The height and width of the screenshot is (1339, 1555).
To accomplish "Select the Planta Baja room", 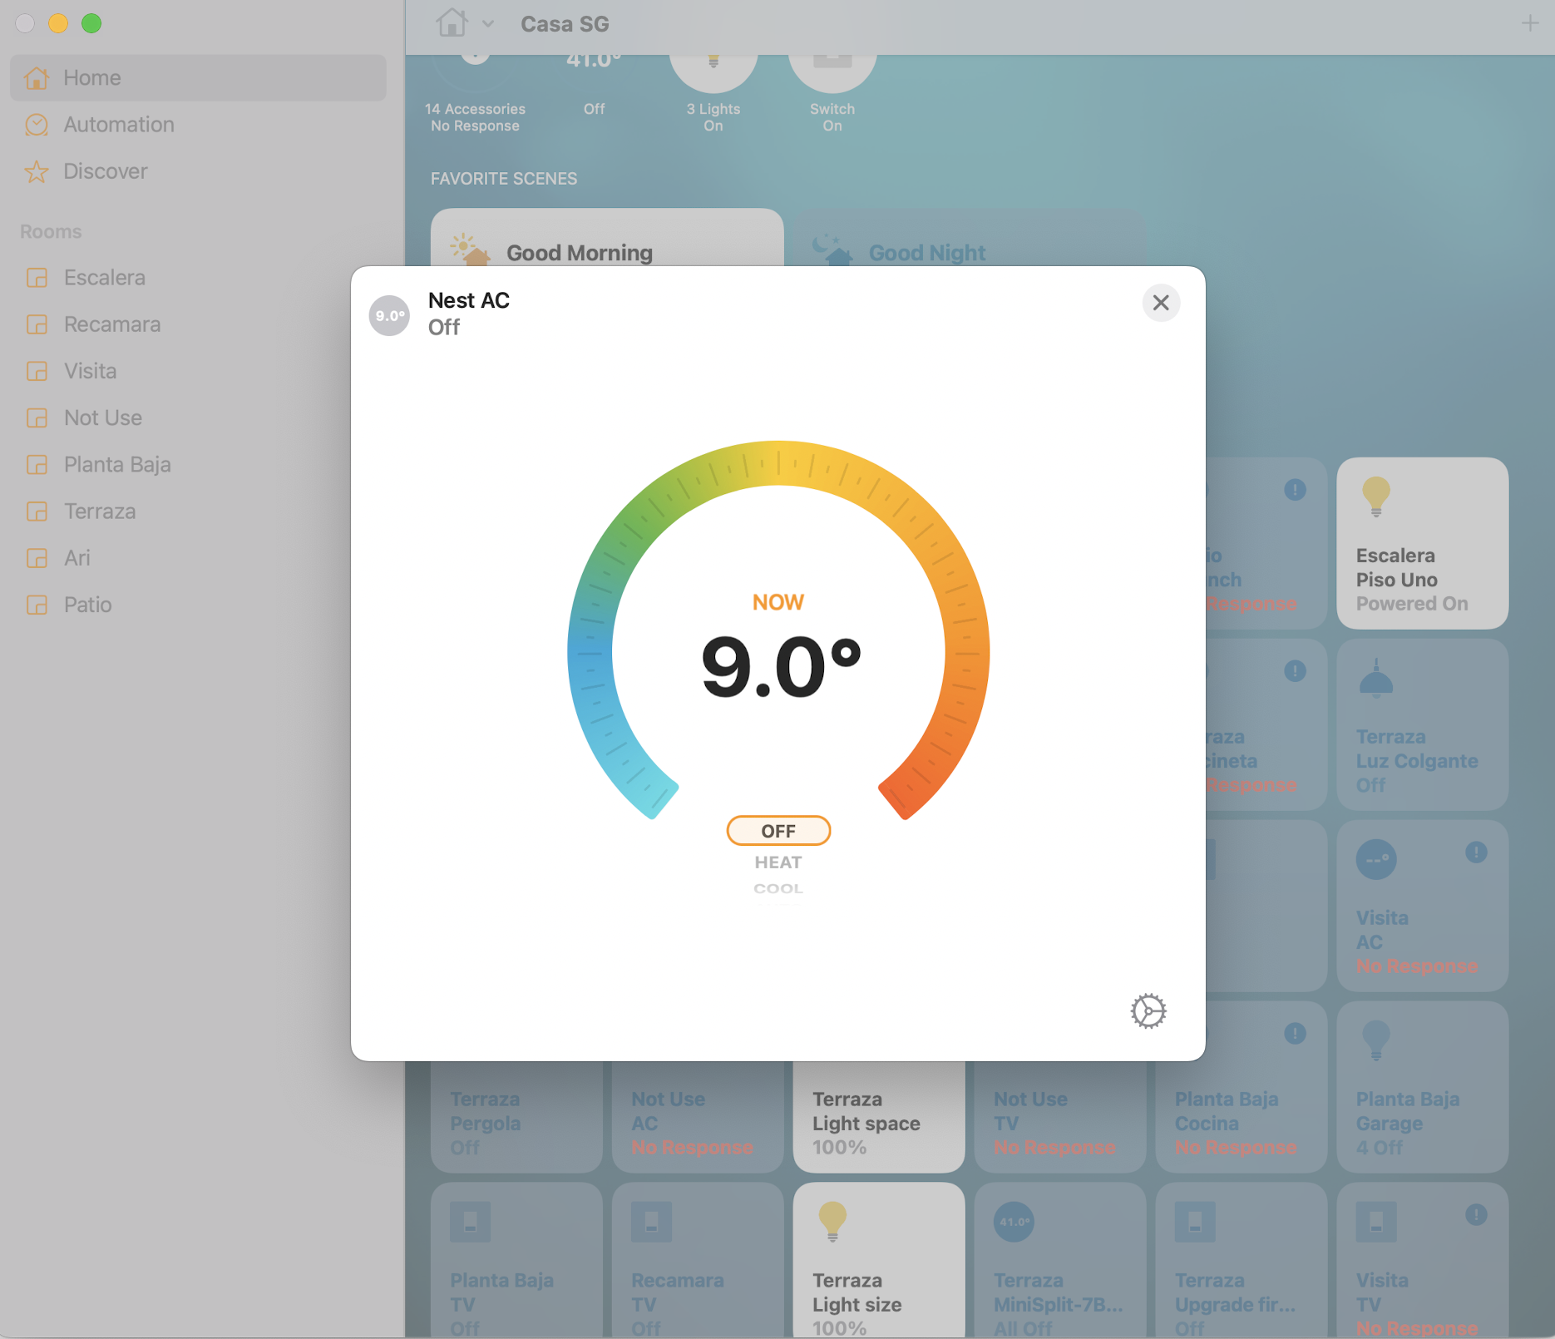I will click(x=198, y=464).
